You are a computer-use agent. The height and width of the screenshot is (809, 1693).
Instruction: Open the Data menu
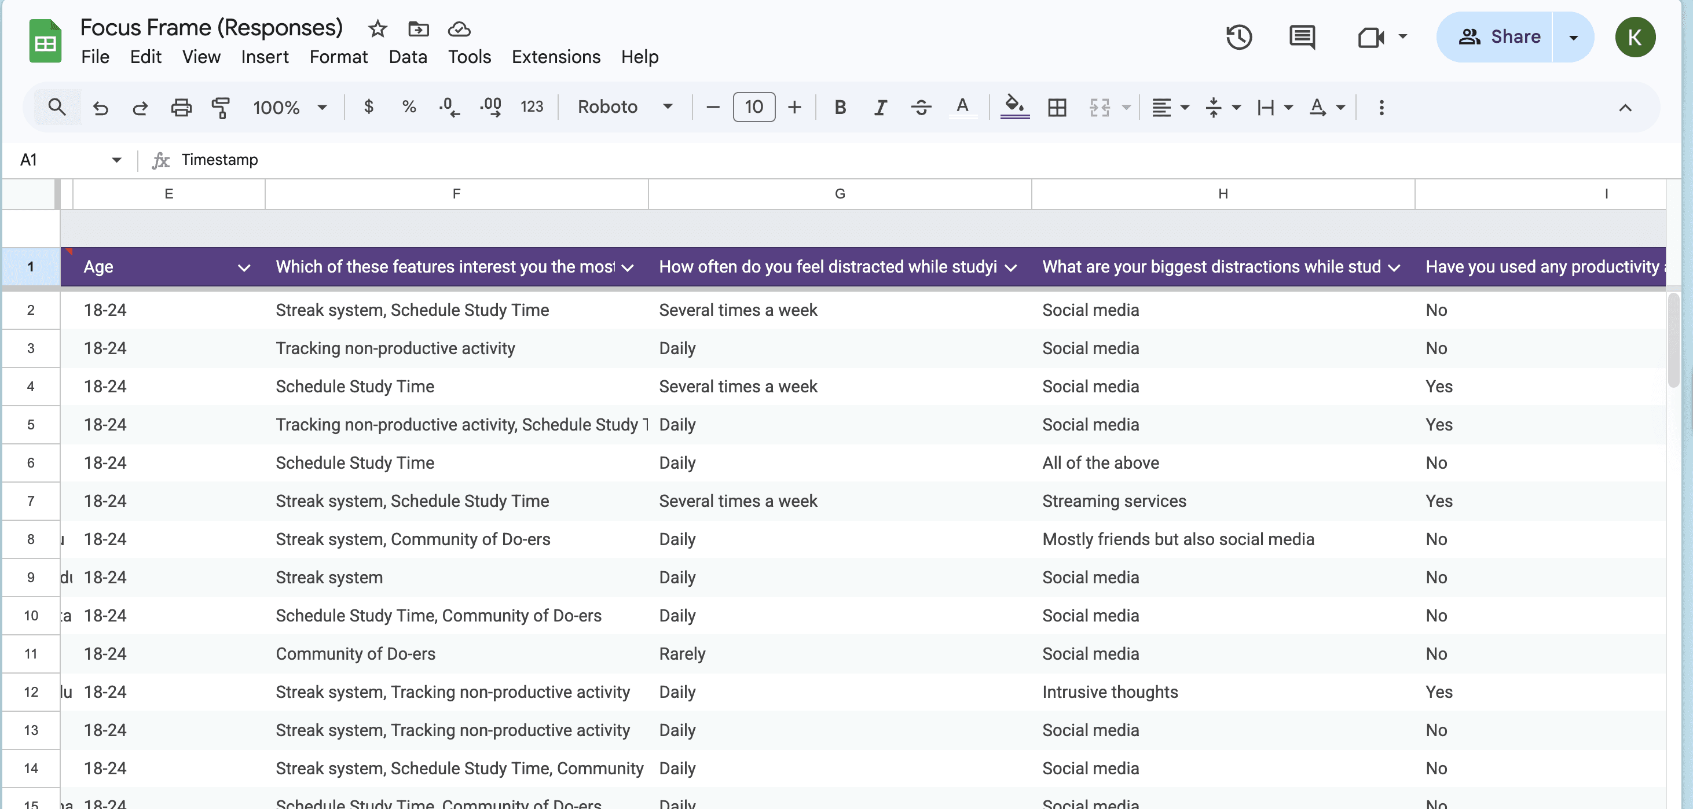[408, 57]
